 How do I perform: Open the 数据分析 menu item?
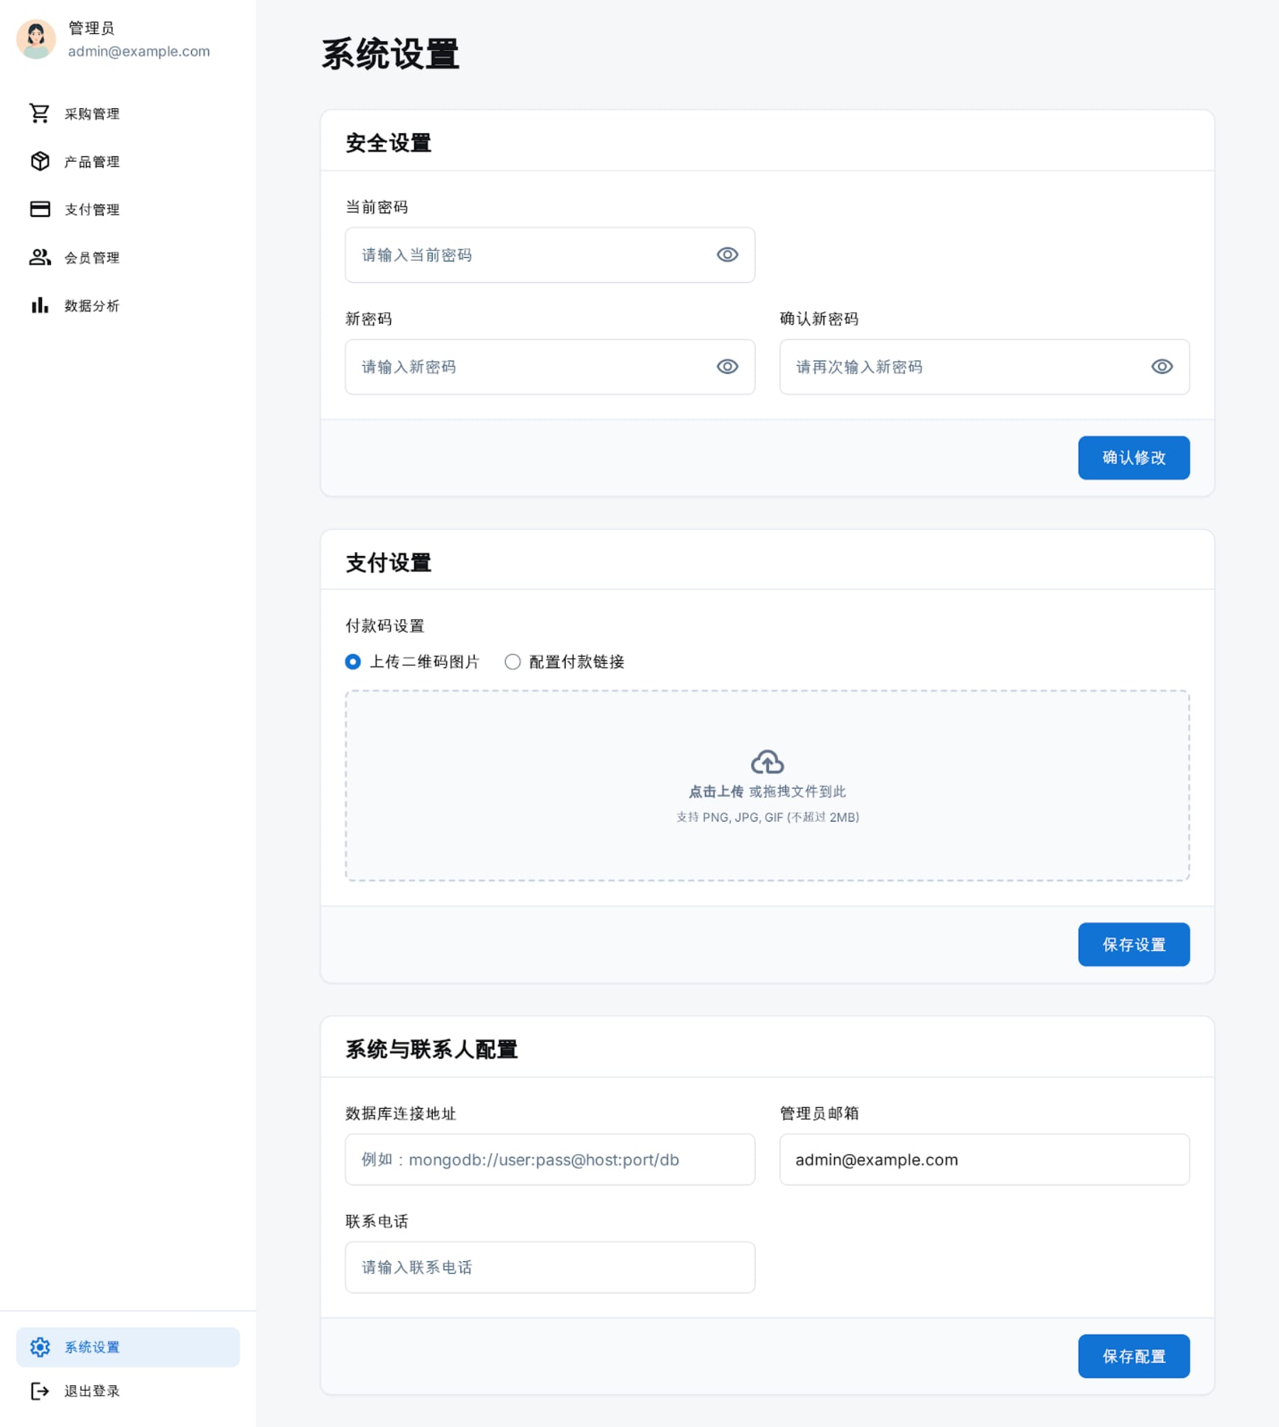click(x=92, y=306)
